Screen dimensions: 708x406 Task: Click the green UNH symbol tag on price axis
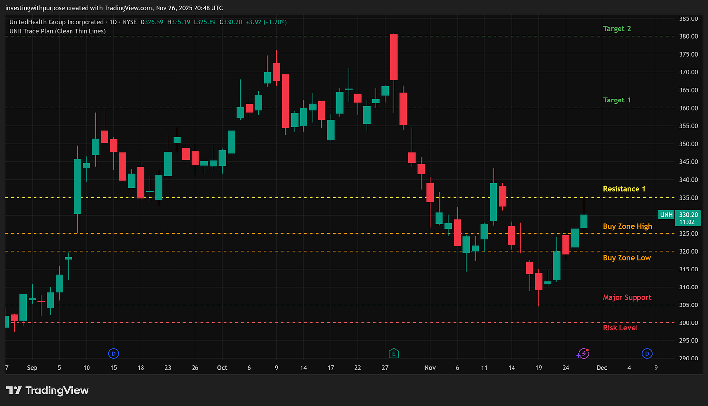click(666, 215)
